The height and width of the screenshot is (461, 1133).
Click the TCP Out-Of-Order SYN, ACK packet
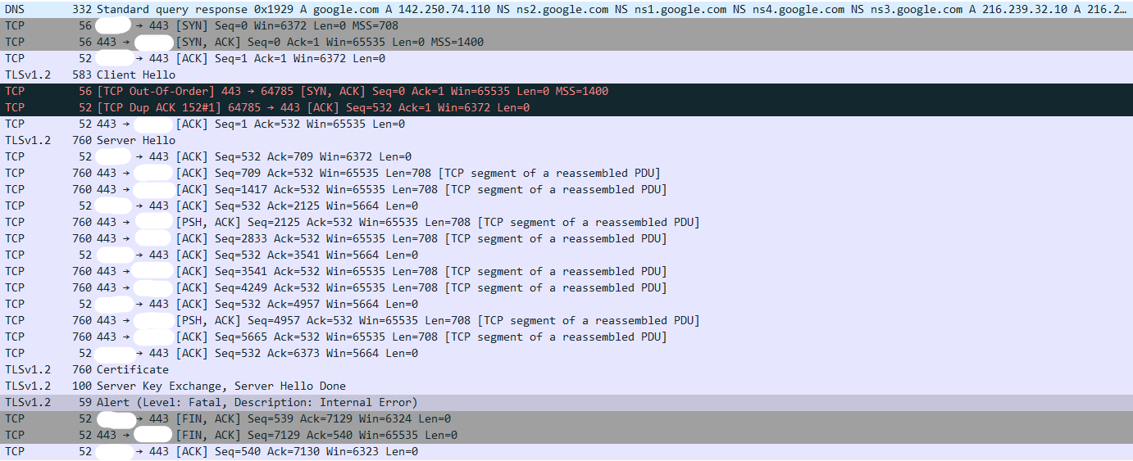[x=566, y=91]
